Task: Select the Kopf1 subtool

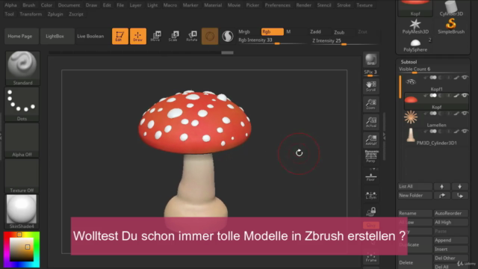Action: 436,83
